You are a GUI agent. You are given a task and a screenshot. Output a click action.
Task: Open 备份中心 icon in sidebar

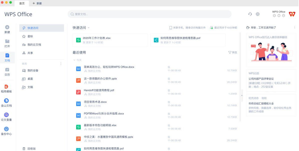tap(7, 129)
